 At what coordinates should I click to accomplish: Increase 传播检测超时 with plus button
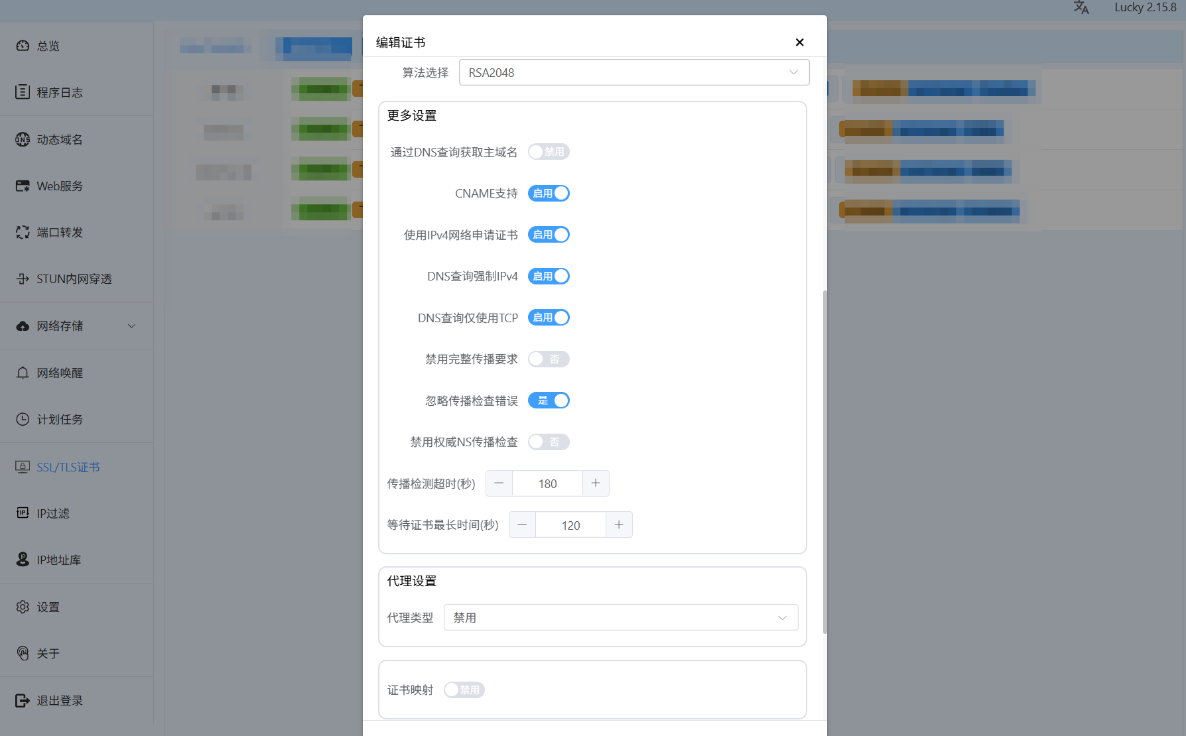[596, 483]
